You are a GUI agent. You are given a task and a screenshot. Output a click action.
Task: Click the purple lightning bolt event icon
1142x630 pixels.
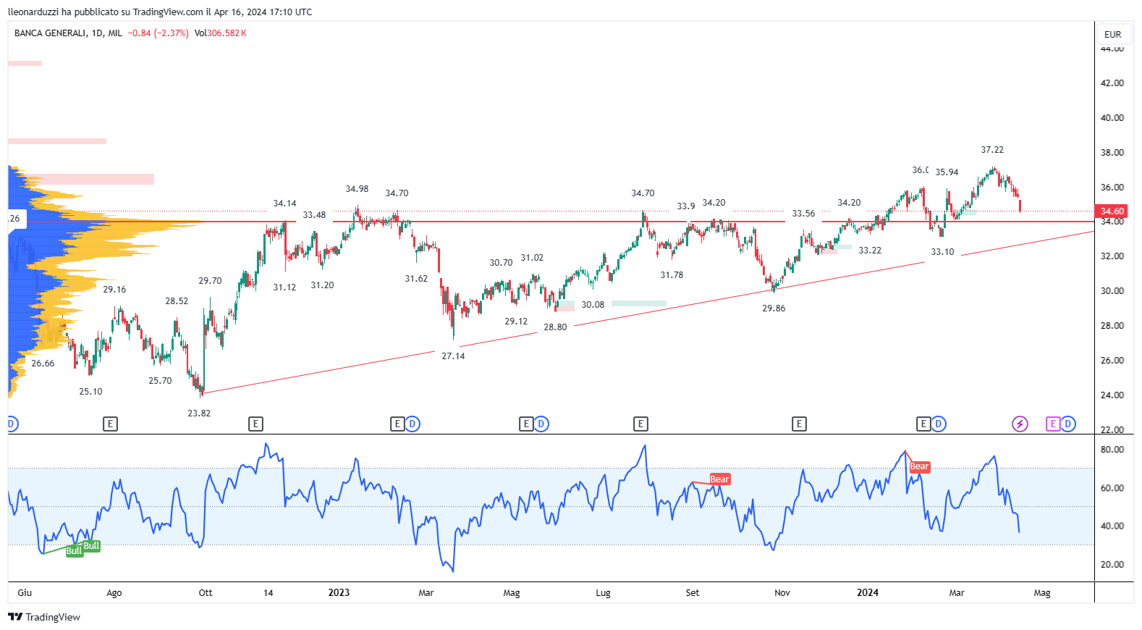click(1020, 424)
